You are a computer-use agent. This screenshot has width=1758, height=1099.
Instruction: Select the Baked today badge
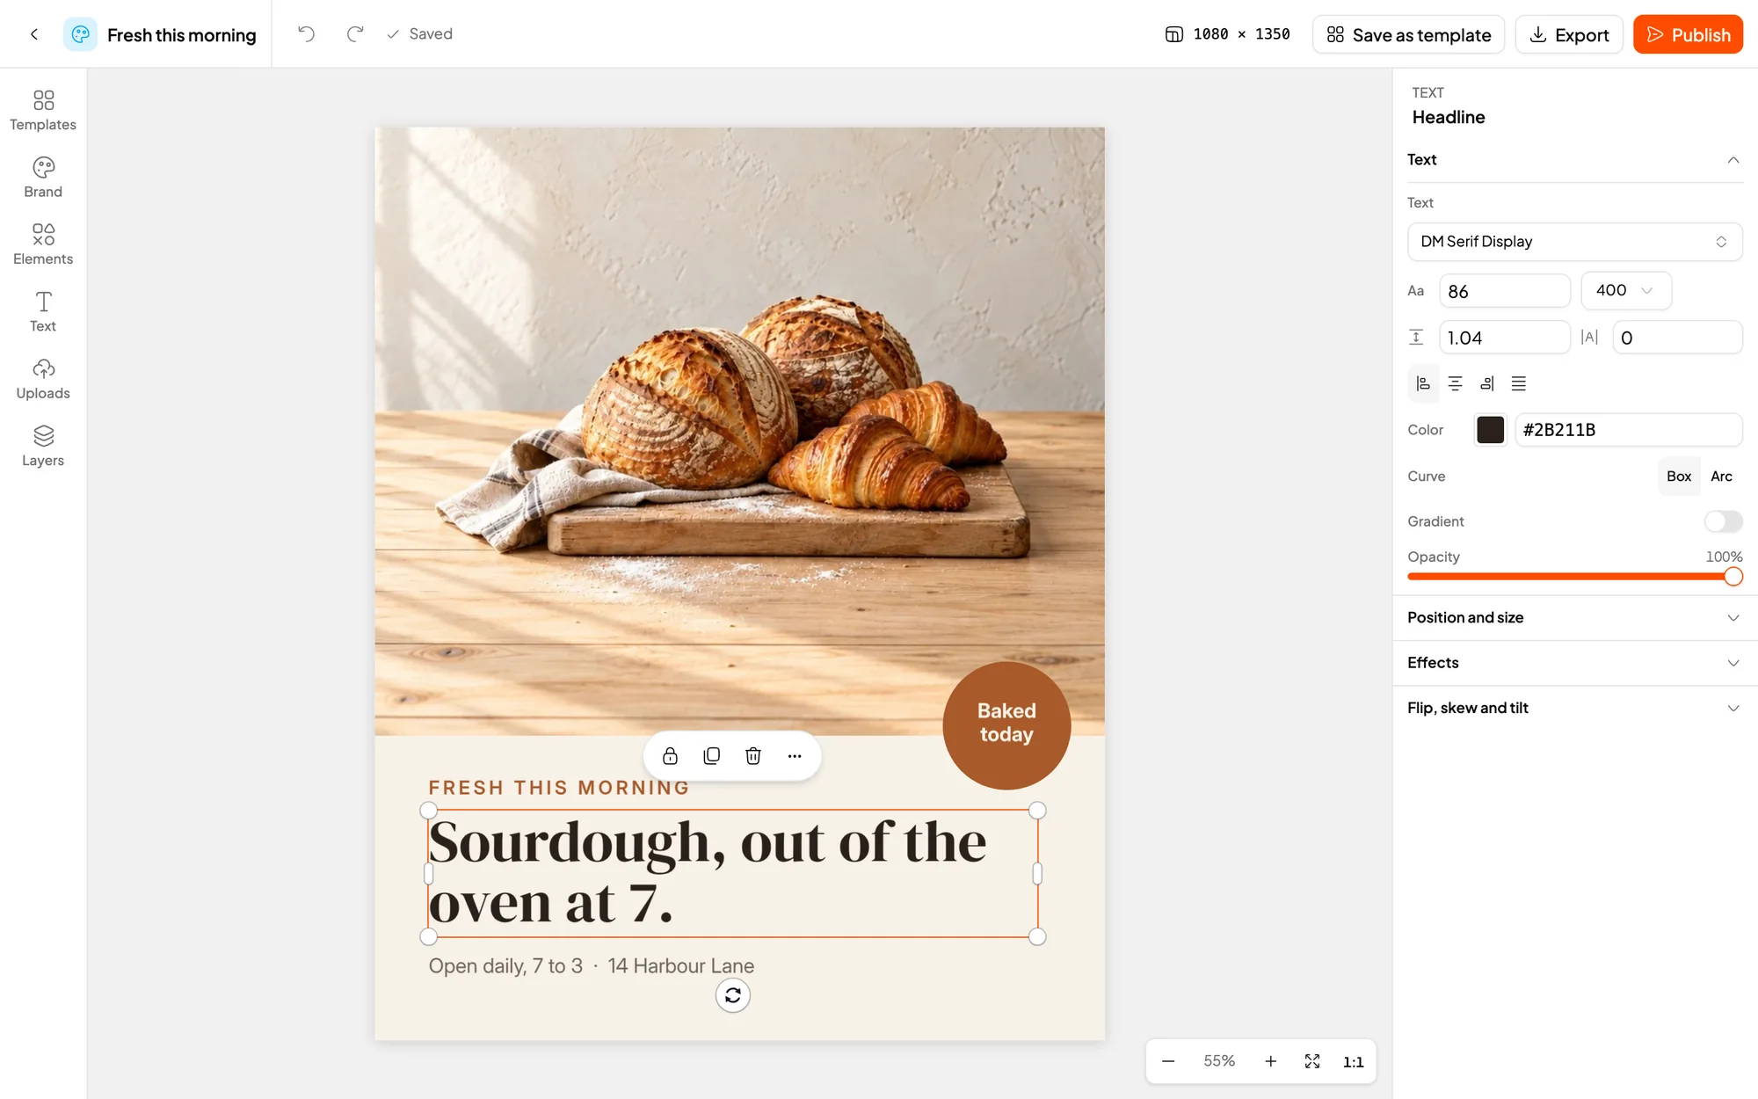click(x=1006, y=725)
